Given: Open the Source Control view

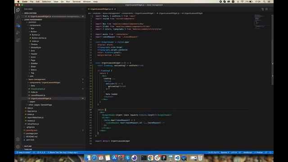Looking at the screenshot, I should pos(18,25).
